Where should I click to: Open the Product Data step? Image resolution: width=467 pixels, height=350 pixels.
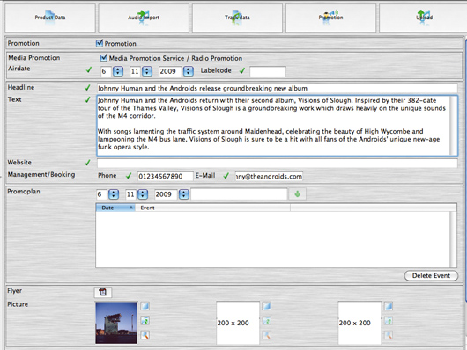[x=50, y=18]
